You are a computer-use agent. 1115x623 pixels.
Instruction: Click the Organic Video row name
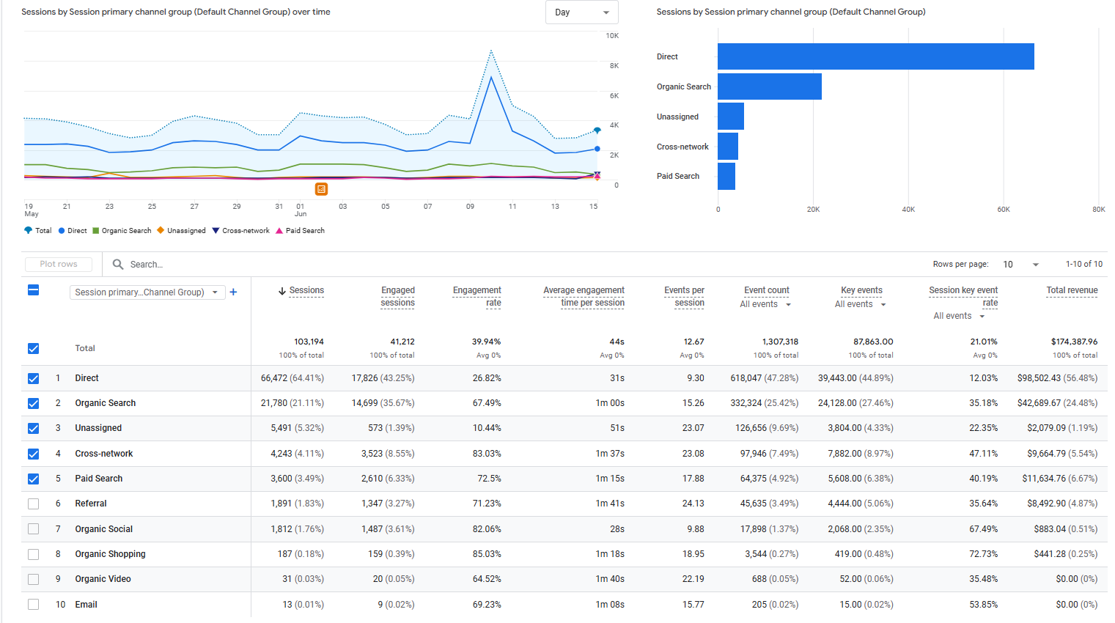pyautogui.click(x=103, y=579)
